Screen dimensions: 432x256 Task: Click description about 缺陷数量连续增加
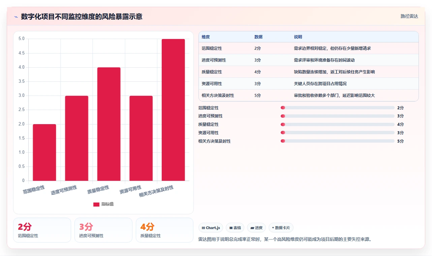point(334,72)
